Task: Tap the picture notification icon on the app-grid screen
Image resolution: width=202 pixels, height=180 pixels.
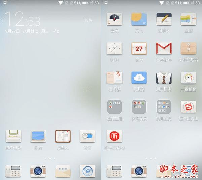Action: 106,3
